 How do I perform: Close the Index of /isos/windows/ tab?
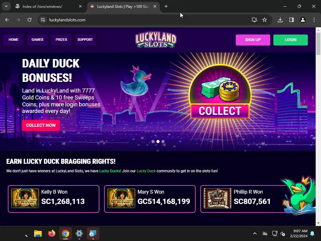(80, 6)
